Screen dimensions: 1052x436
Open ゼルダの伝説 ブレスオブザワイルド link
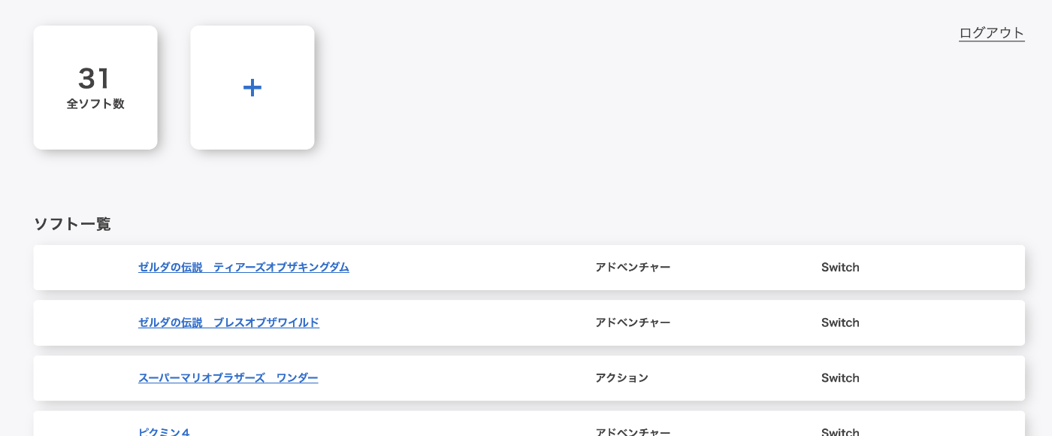[228, 322]
